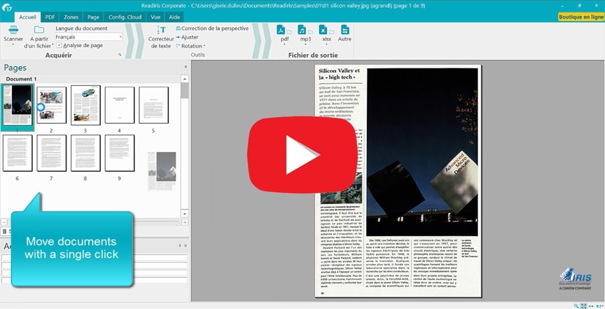This screenshot has width=605, height=309.
Task: Click the trash icon below the Pages panel
Action: 5,232
